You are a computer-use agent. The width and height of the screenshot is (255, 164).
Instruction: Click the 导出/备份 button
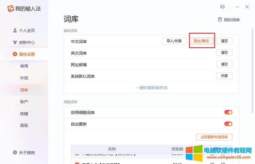point(202,41)
